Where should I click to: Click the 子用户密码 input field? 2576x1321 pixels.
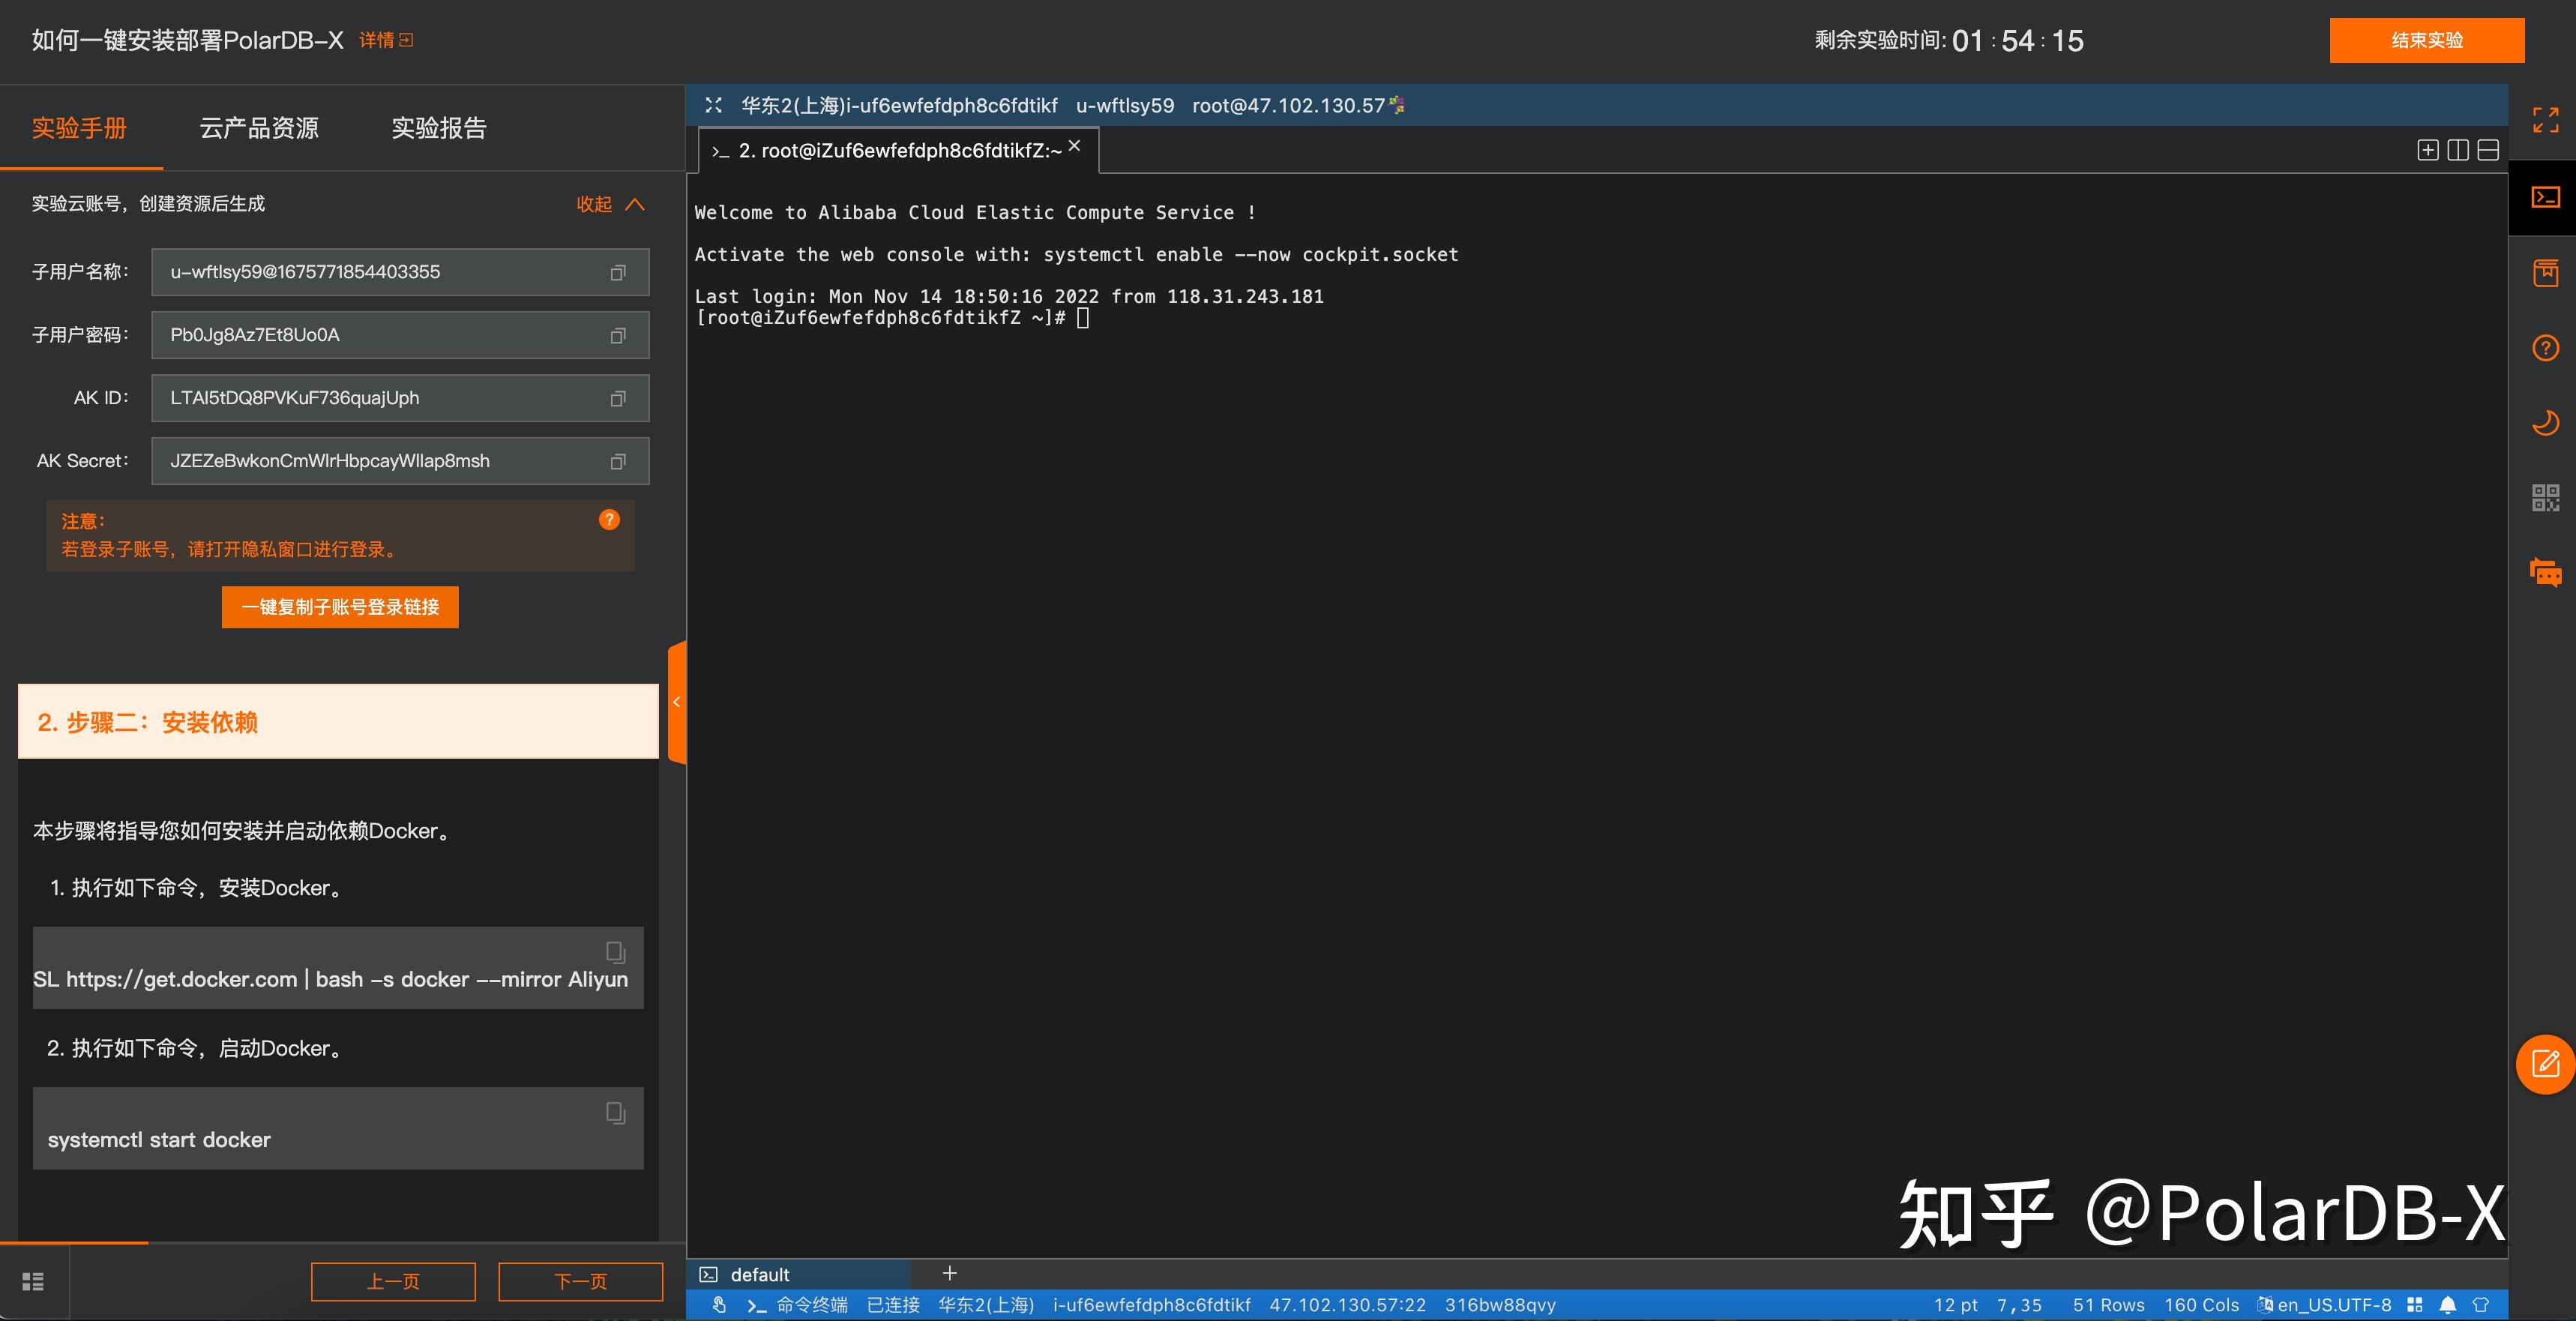pos(380,335)
